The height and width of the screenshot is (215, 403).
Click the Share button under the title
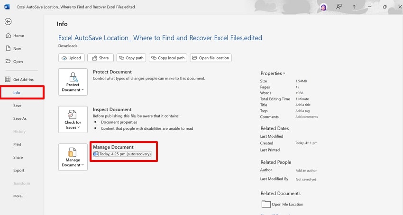tap(101, 58)
